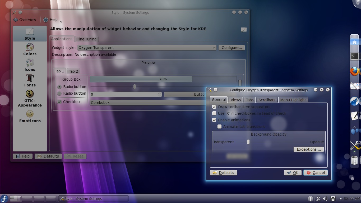Launch Firefox from the dock
Viewport: 361px width, 203px height.
tap(355, 71)
